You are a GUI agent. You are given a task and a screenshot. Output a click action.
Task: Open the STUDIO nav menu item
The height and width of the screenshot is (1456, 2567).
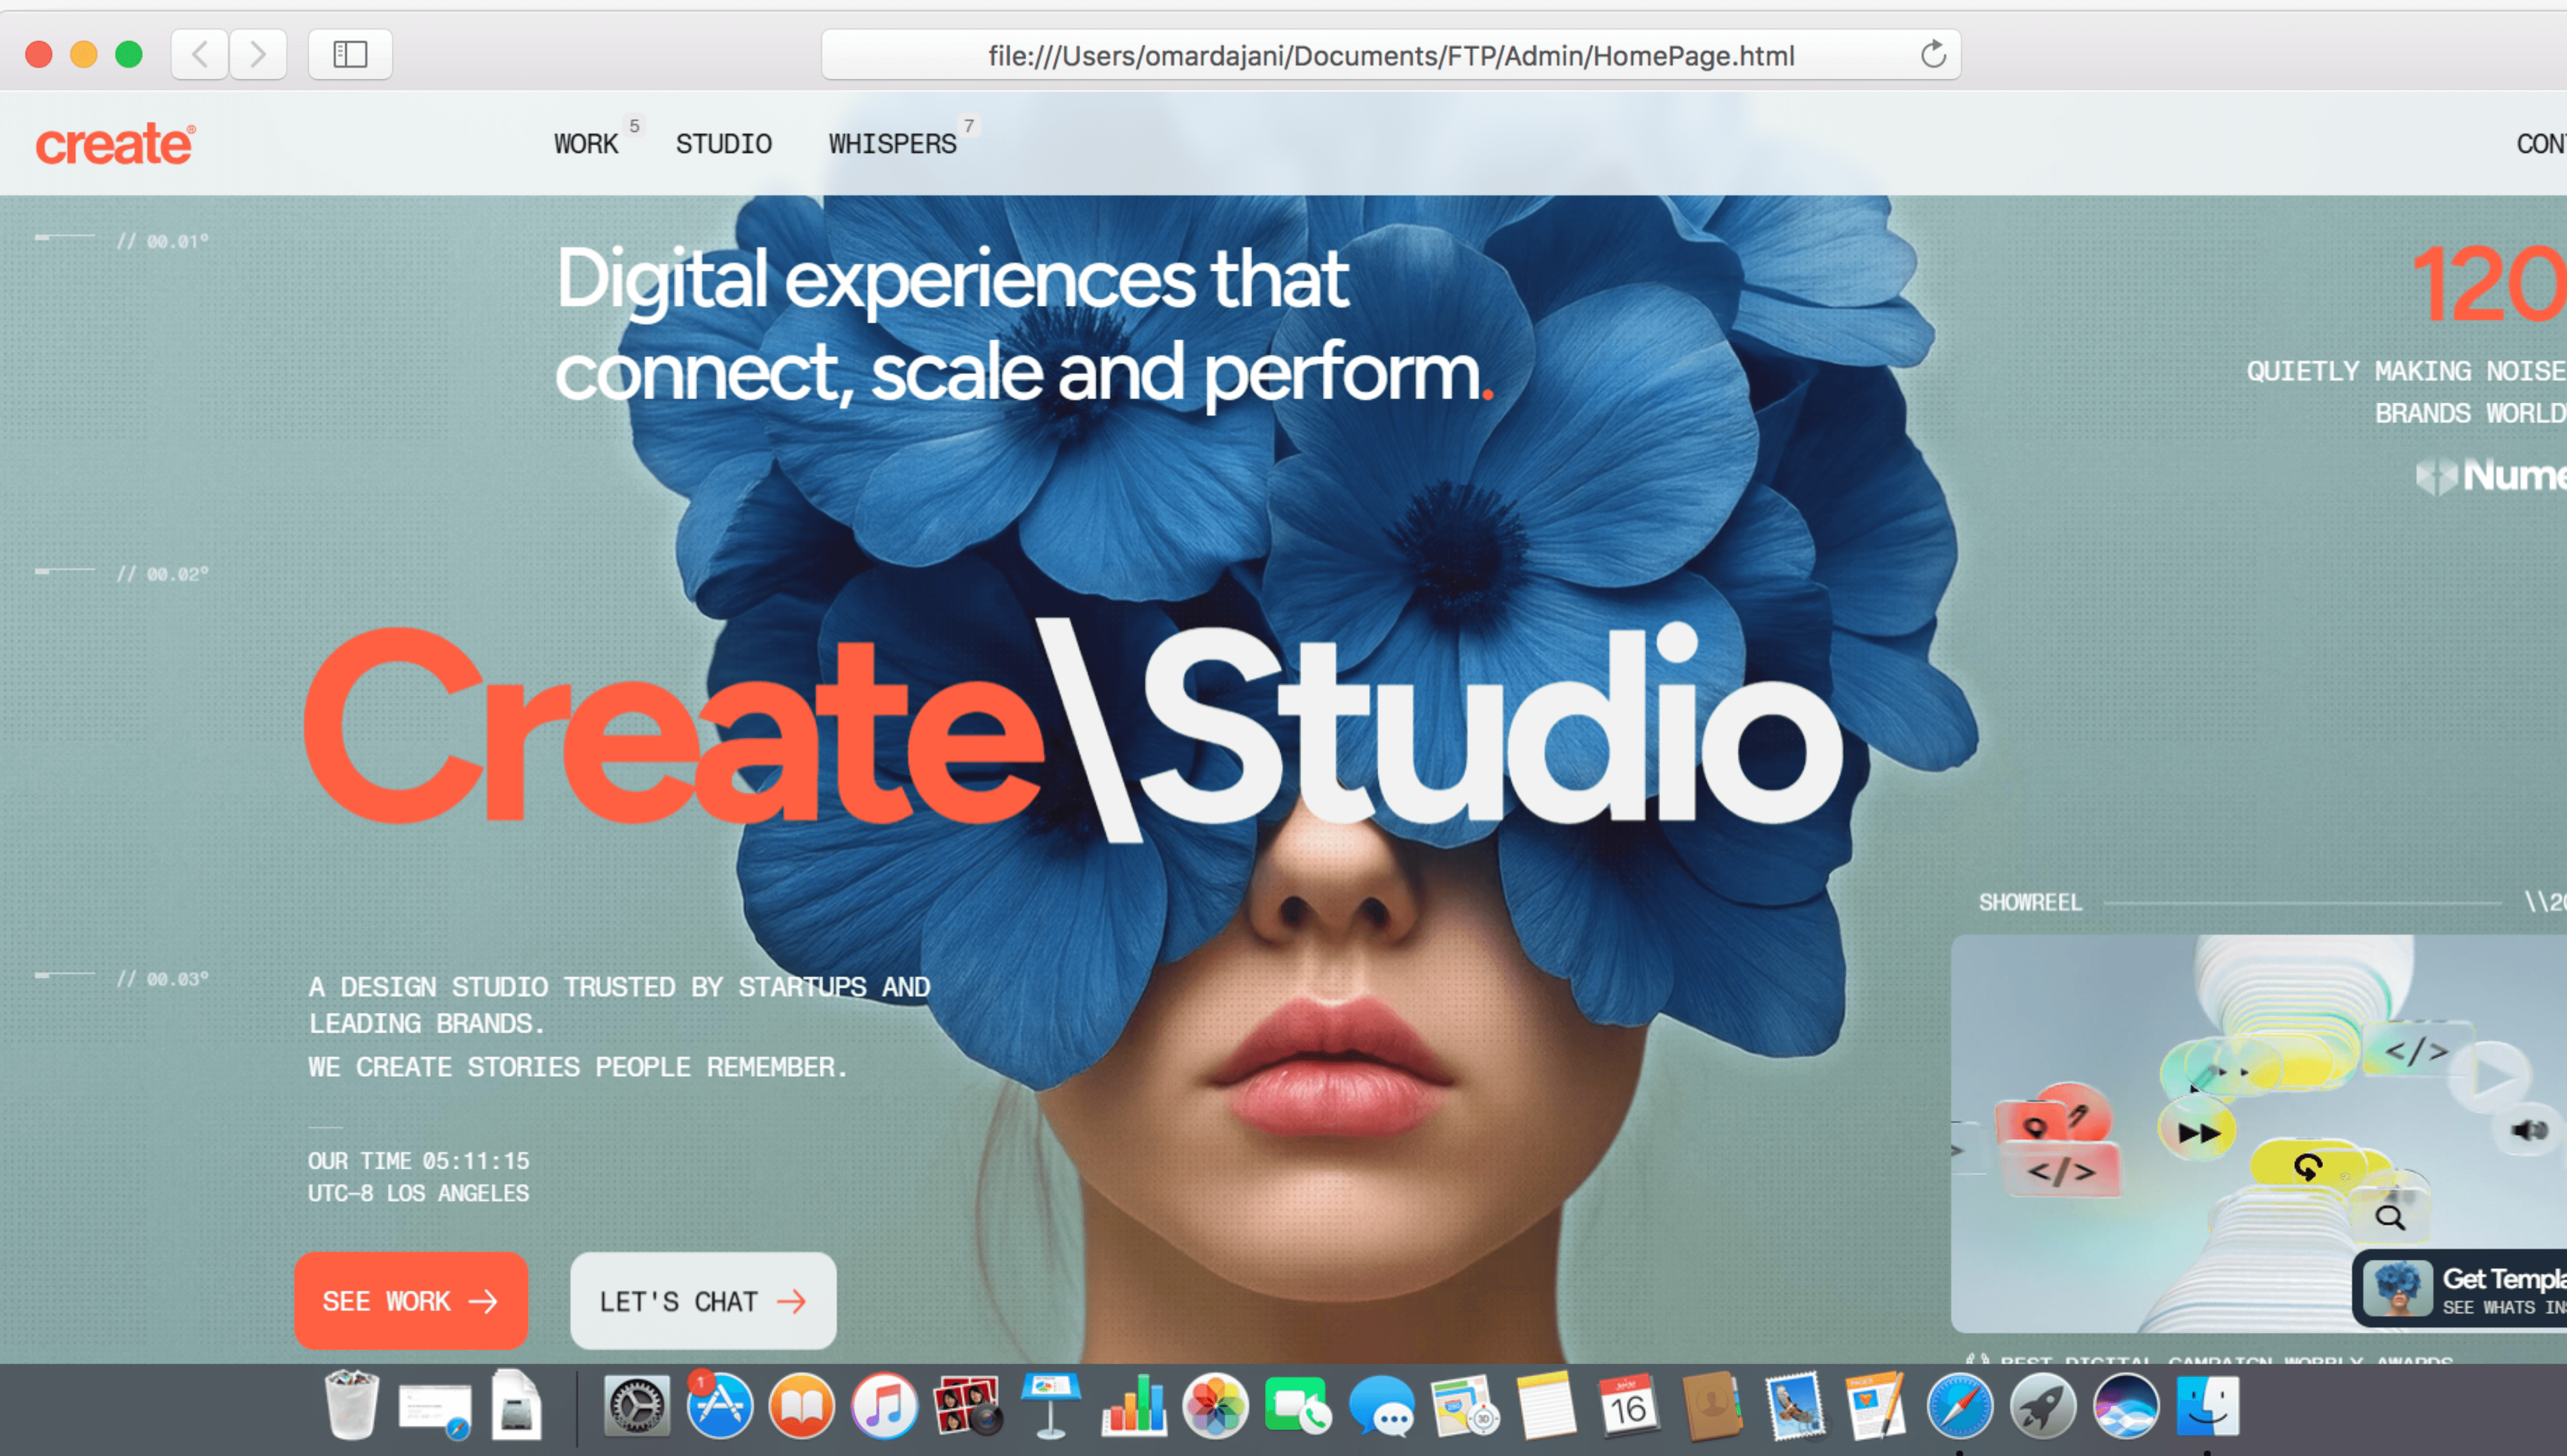[x=723, y=144]
